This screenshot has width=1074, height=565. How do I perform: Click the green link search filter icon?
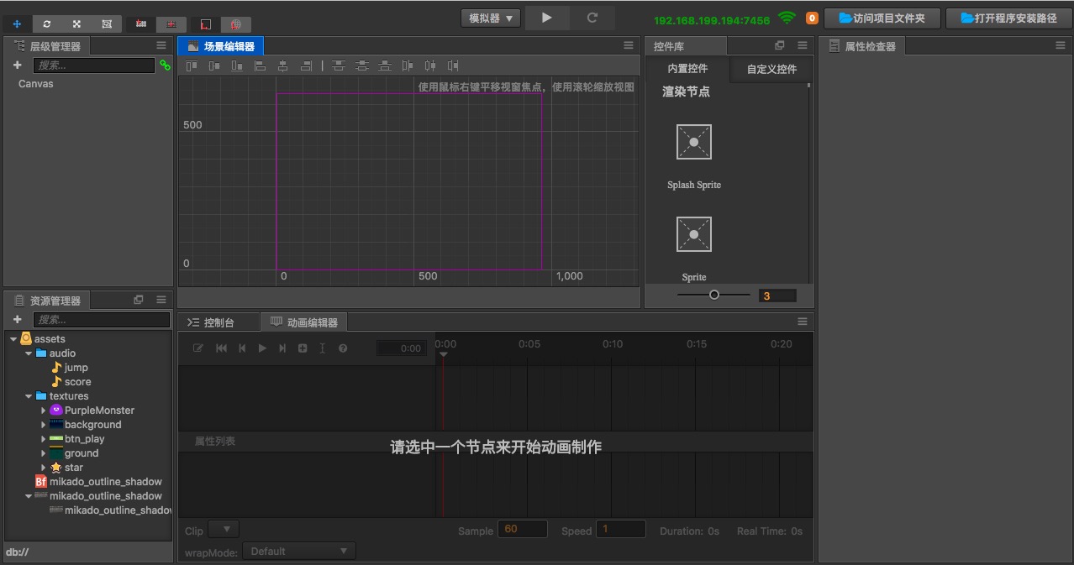[165, 65]
